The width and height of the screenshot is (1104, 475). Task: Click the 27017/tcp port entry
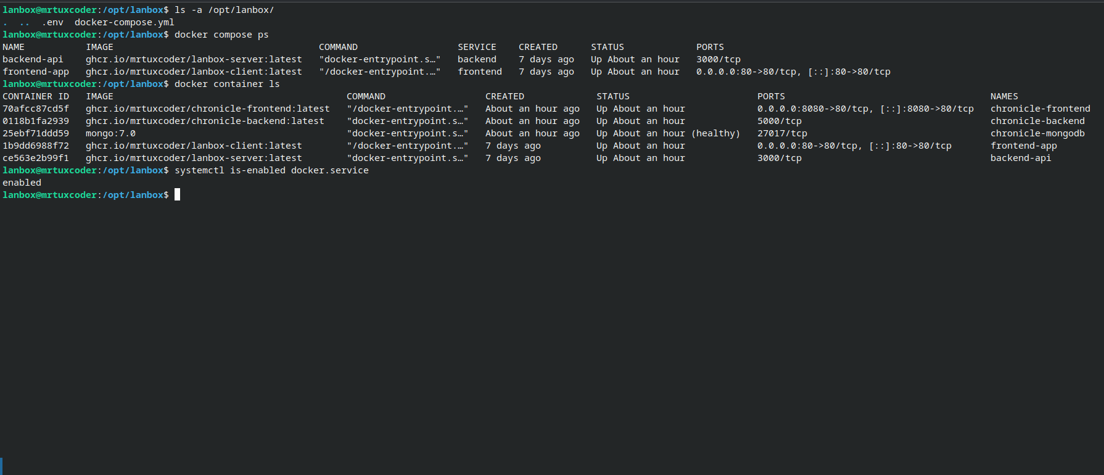(782, 133)
